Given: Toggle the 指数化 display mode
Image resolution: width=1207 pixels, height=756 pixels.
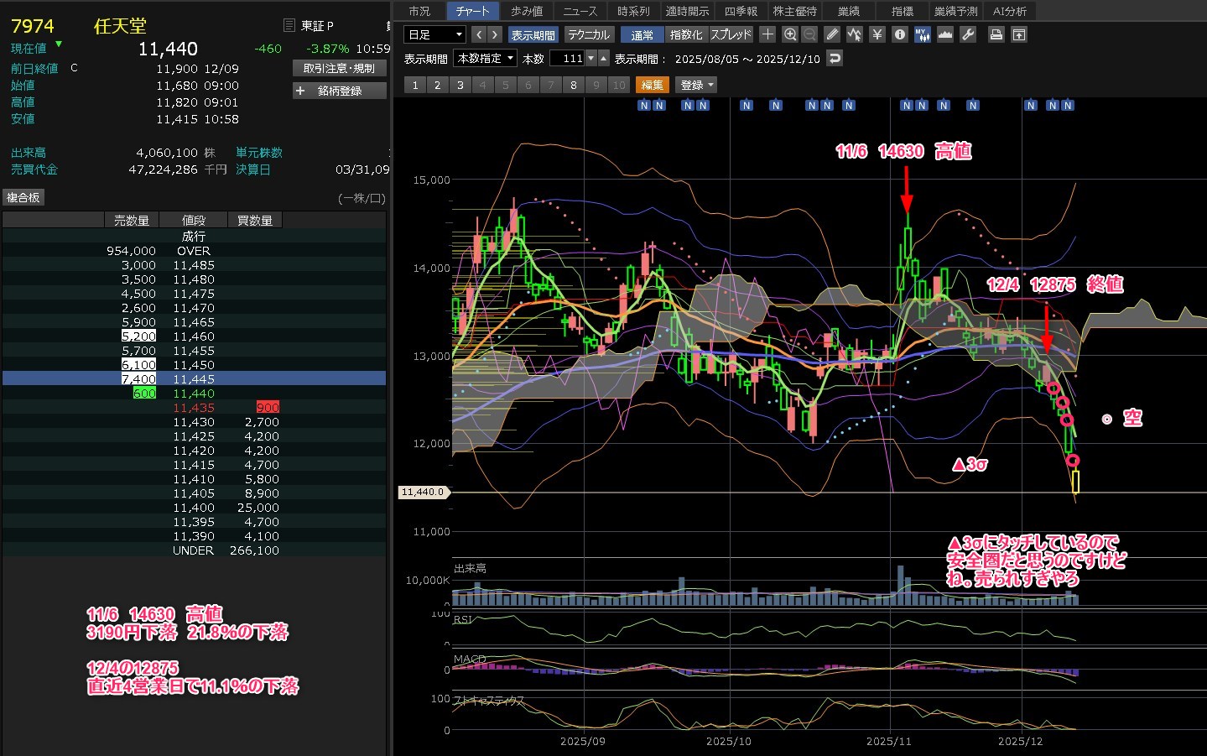Looking at the screenshot, I should click(686, 34).
